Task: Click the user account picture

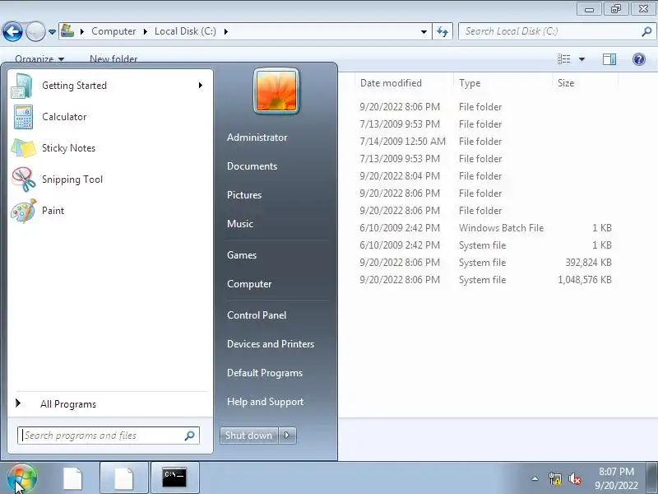Action: coord(276,91)
